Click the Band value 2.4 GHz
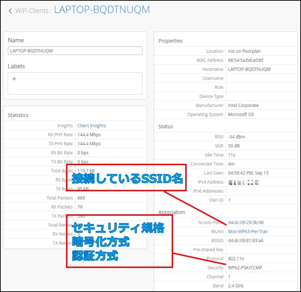Viewport: 301px width, 292px height. coord(236,286)
